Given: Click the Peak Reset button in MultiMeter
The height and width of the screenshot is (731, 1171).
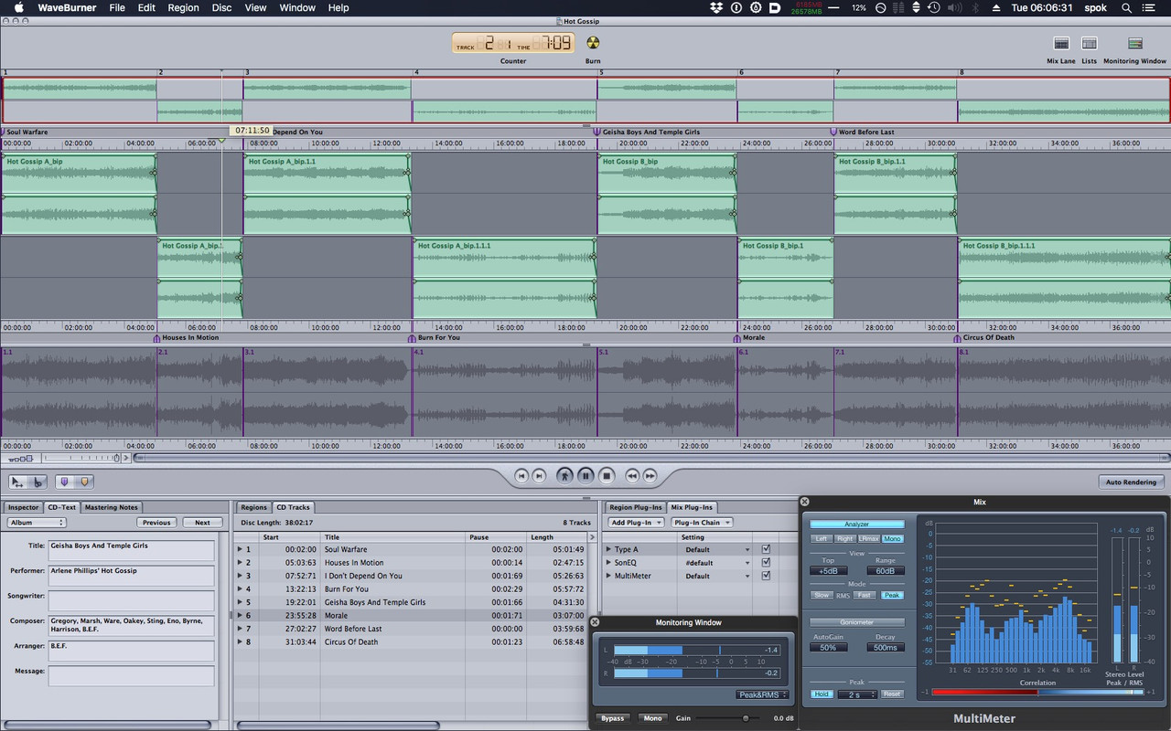Looking at the screenshot, I should [x=892, y=694].
